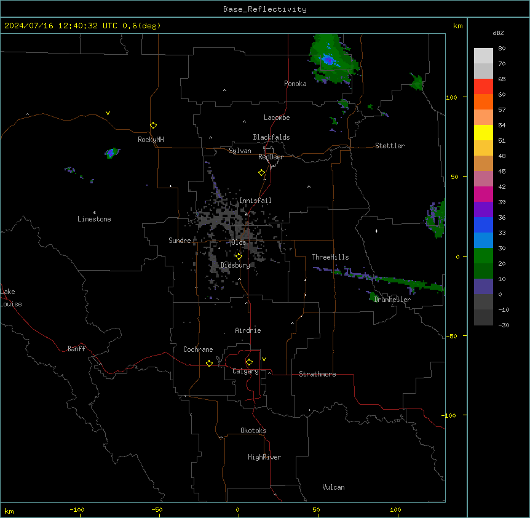
Task: Click the Calgary city label
Action: click(x=245, y=371)
